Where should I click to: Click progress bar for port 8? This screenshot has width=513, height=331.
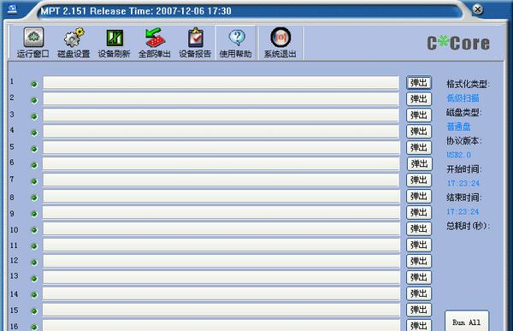pyautogui.click(x=221, y=196)
